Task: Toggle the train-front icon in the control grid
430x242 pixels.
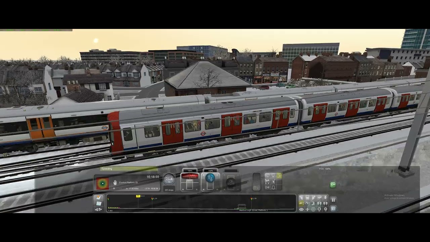Action: point(267,175)
